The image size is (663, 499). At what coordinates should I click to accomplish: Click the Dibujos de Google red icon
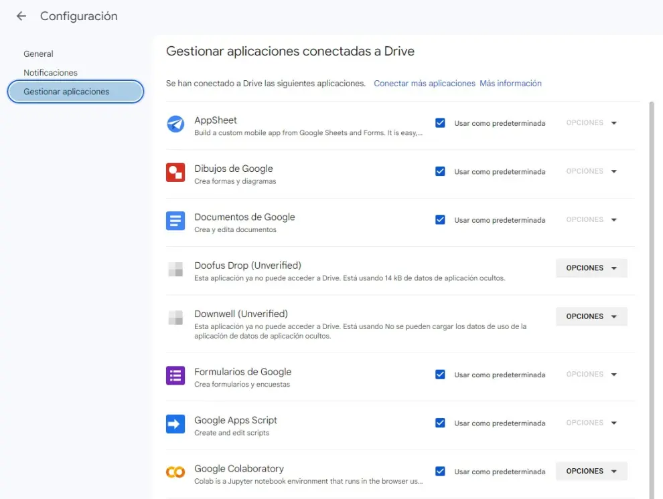tap(175, 173)
